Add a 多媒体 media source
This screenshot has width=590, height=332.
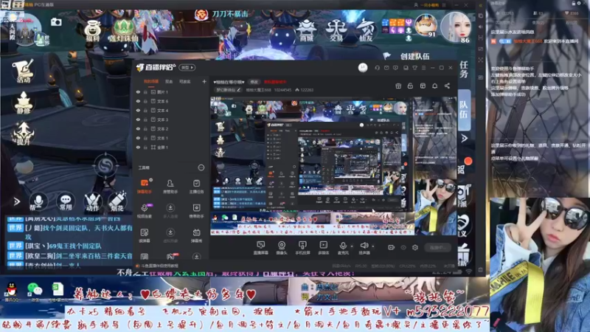[x=323, y=248]
